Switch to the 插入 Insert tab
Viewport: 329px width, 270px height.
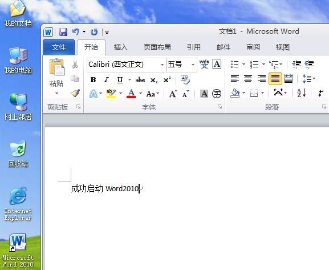(x=121, y=47)
